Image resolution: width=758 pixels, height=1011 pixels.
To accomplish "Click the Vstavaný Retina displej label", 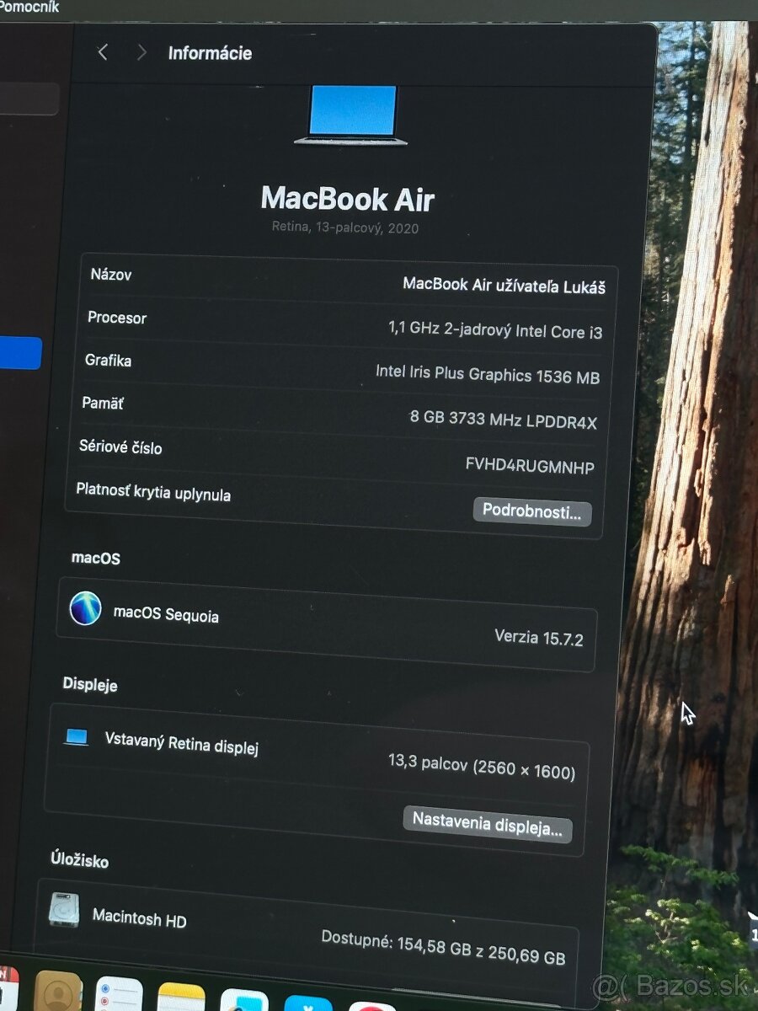I will point(181,743).
